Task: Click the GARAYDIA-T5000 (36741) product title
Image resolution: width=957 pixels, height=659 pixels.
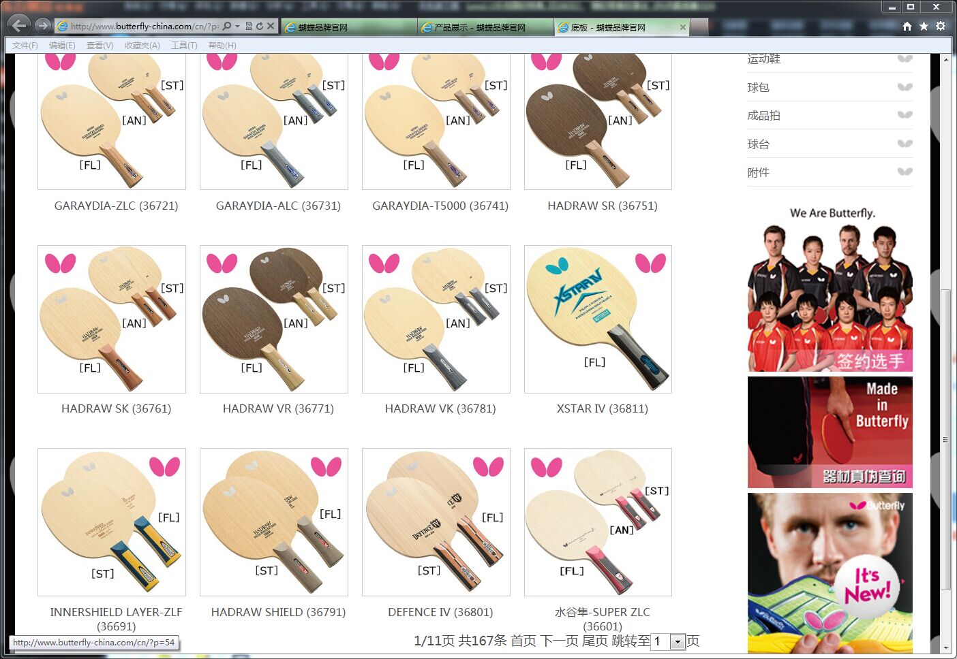Action: (x=440, y=206)
